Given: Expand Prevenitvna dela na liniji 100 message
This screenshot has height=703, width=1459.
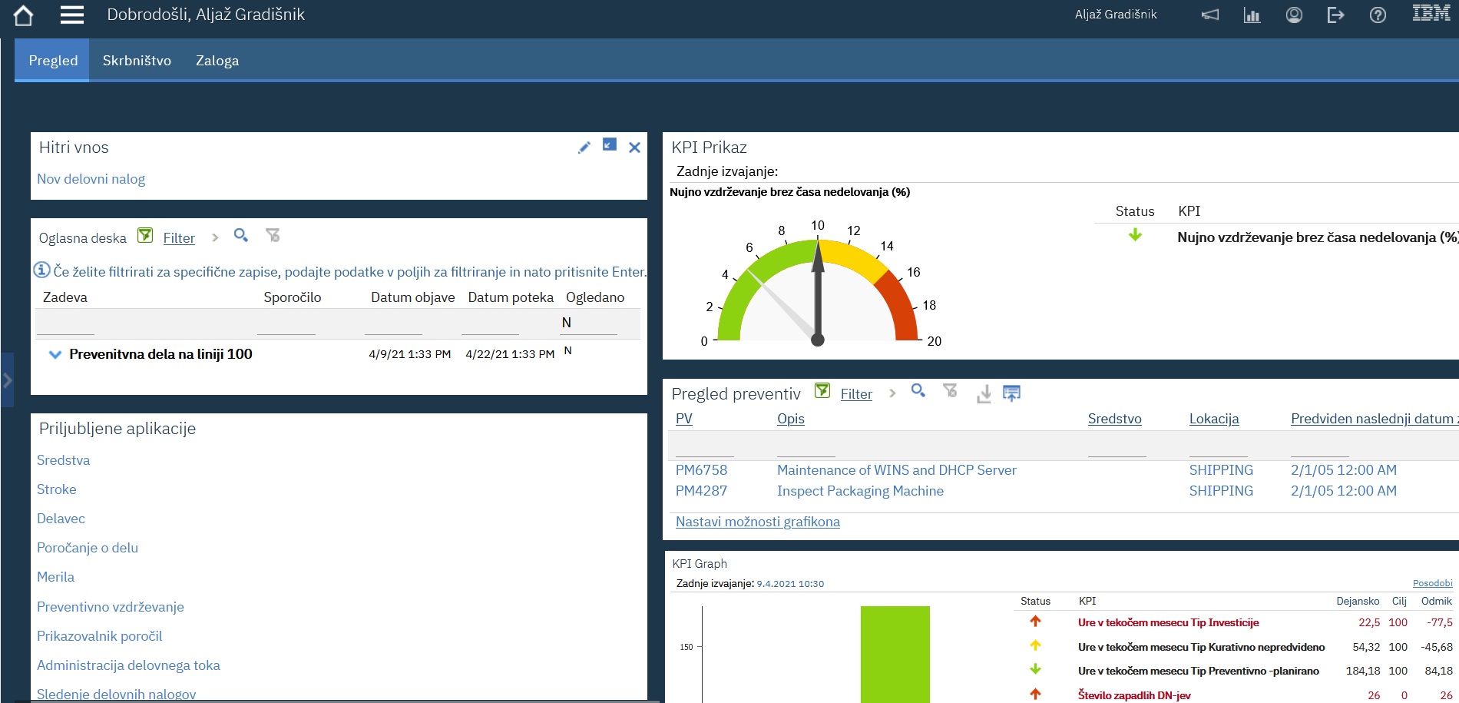Looking at the screenshot, I should coord(55,355).
